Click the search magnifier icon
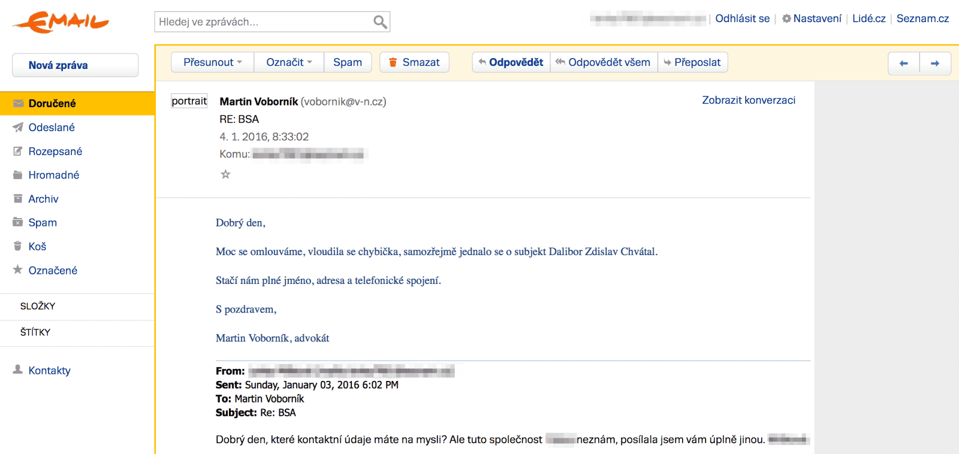The height and width of the screenshot is (454, 959). (380, 22)
